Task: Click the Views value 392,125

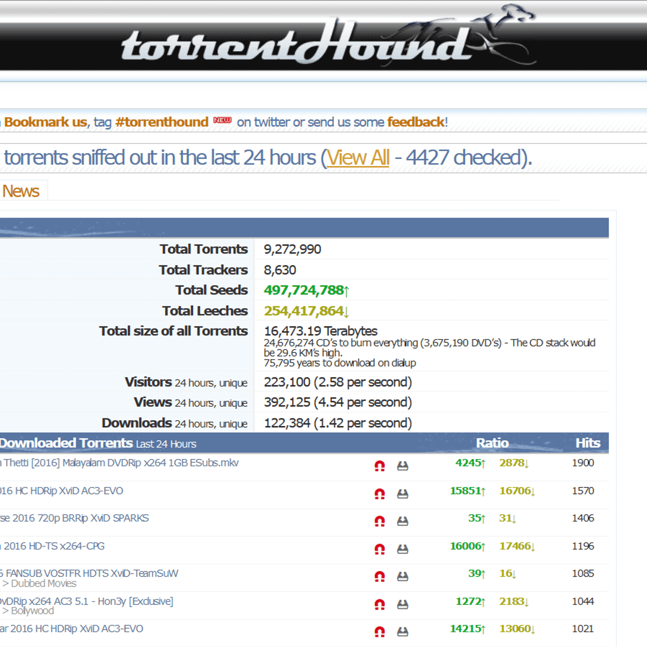Action: pyautogui.click(x=338, y=402)
